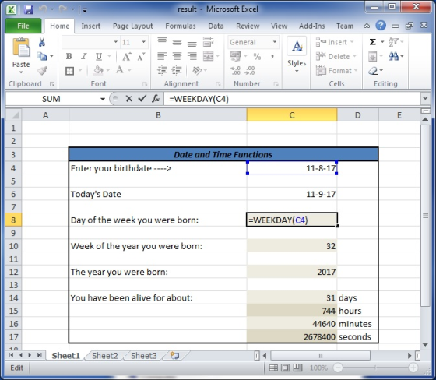Click Save in Quick Access Toolbar
This screenshot has height=380, width=436.
pyautogui.click(x=28, y=10)
